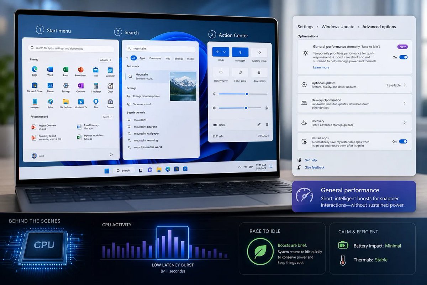
Task: Open the Calculator app
Action: (95, 85)
